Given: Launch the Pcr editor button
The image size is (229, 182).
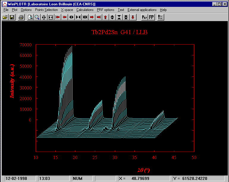Looking at the screenshot, I should tap(145, 17).
